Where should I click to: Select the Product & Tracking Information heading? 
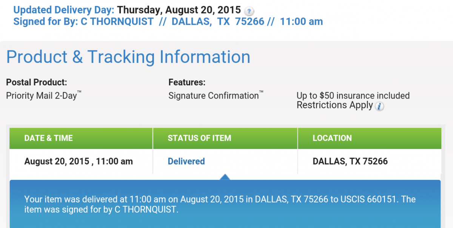[x=128, y=57]
